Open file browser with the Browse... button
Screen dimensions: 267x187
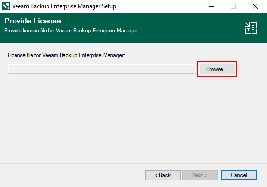pos(217,69)
